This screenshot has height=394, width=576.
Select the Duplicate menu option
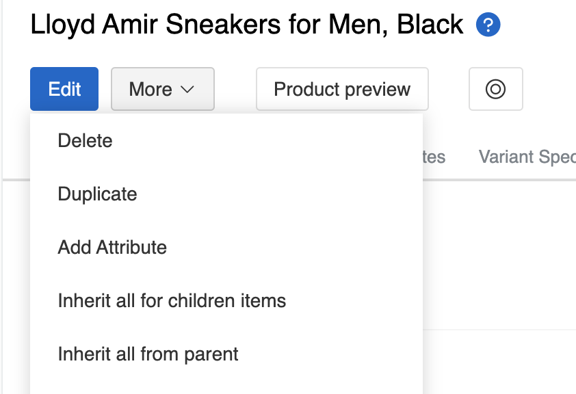98,194
